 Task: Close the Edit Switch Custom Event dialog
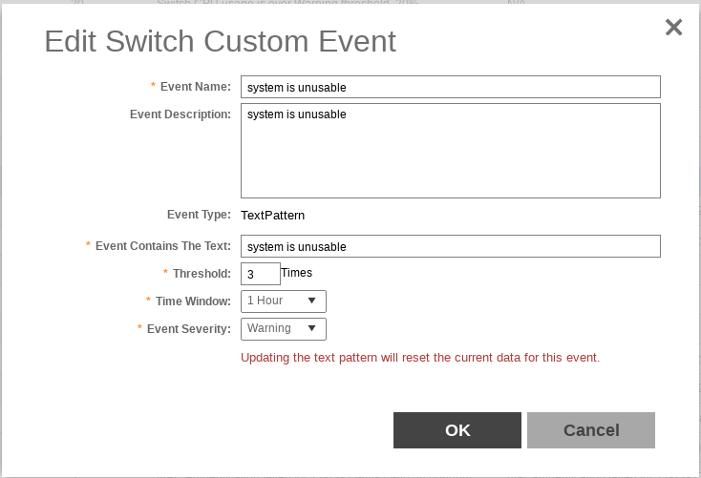pyautogui.click(x=673, y=28)
